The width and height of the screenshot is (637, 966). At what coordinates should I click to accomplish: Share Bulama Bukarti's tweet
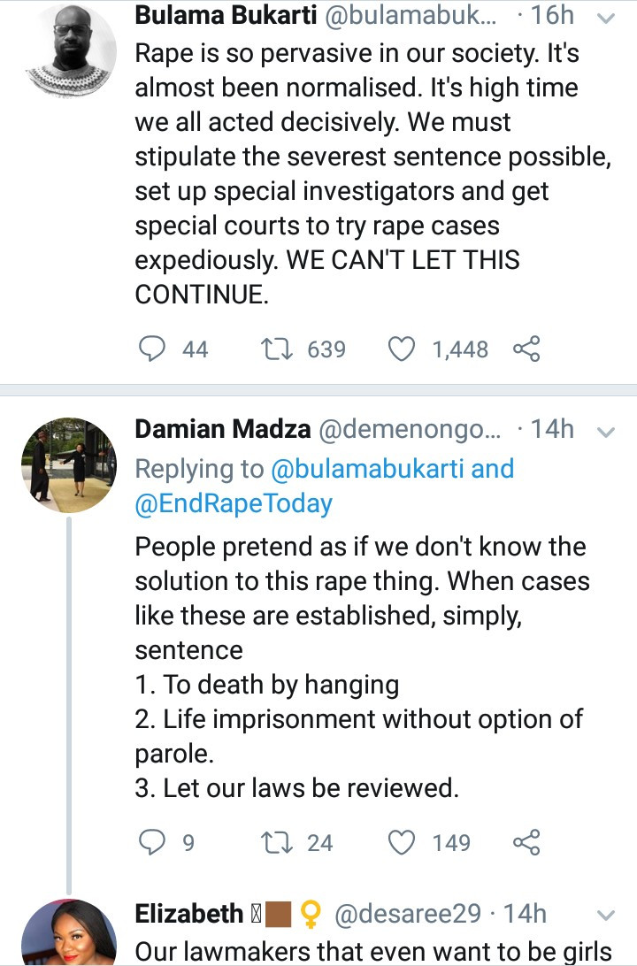[x=526, y=349]
